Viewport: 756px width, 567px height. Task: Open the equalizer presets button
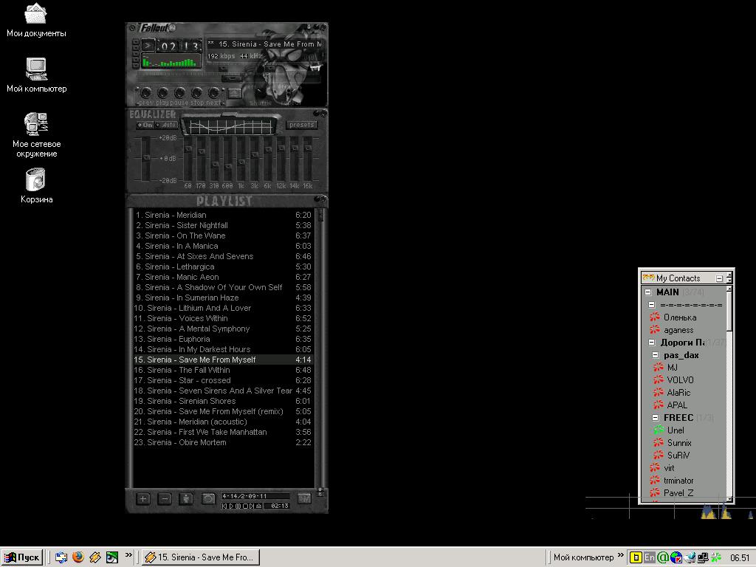(x=302, y=125)
